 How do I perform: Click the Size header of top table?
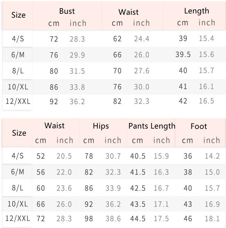[x=19, y=15]
